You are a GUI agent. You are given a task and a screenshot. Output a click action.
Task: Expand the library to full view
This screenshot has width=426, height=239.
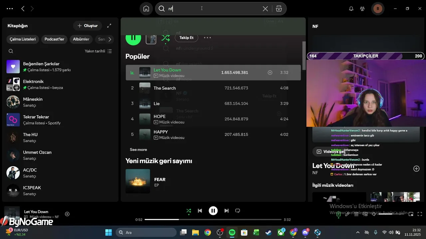point(109,26)
